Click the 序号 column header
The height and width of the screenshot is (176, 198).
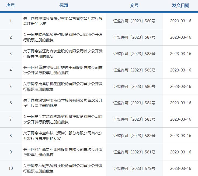tap(11, 5)
